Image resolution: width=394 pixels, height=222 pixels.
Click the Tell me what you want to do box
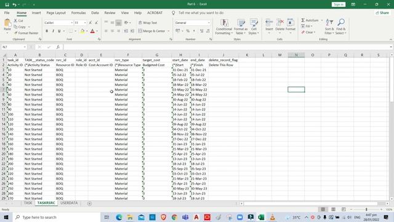[x=201, y=12]
